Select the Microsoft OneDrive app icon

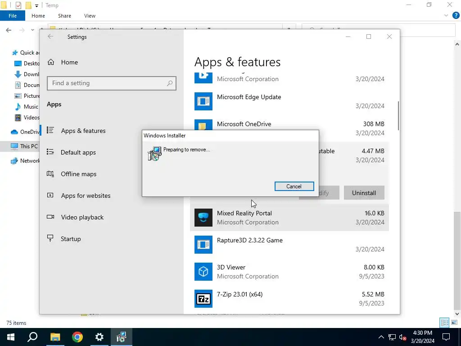click(x=203, y=125)
